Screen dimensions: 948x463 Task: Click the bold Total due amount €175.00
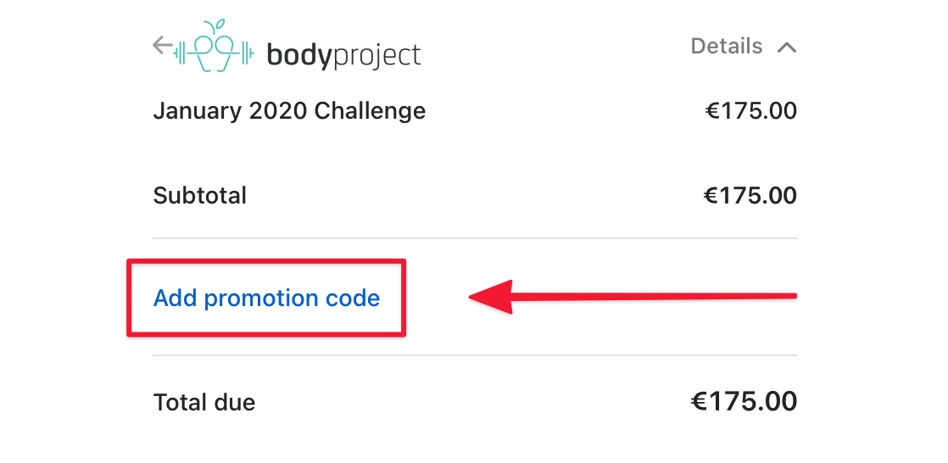(x=744, y=401)
